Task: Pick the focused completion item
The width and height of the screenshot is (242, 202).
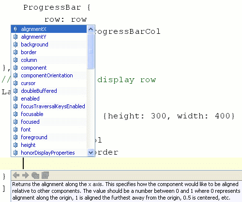Action: (x=49, y=122)
